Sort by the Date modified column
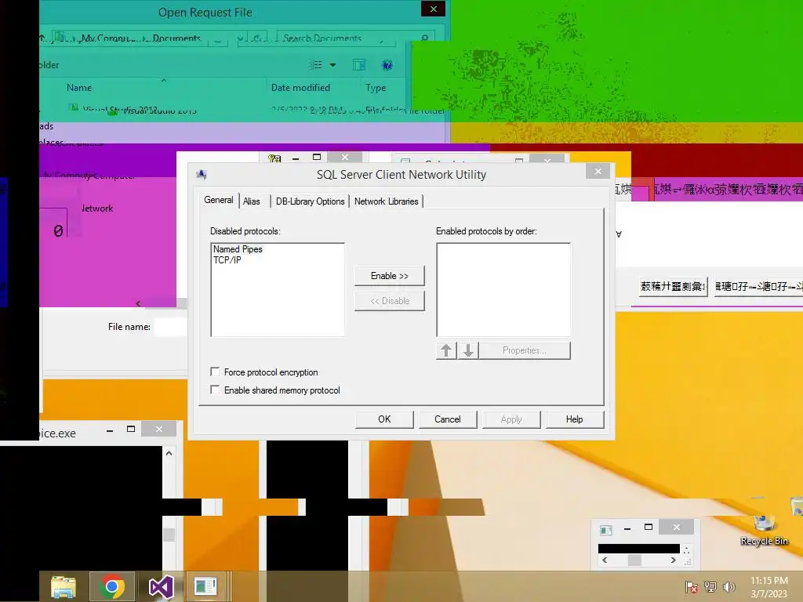This screenshot has height=602, width=803. [300, 88]
